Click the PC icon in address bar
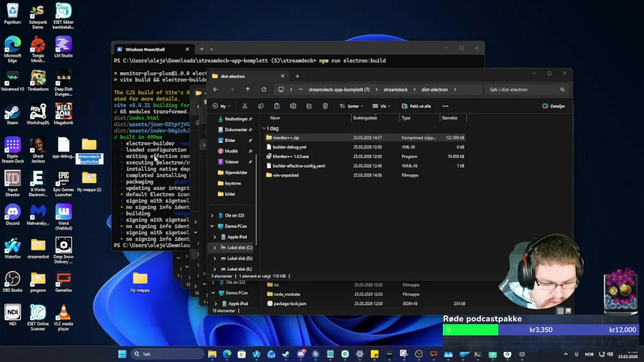This screenshot has height=362, width=644. click(x=281, y=89)
